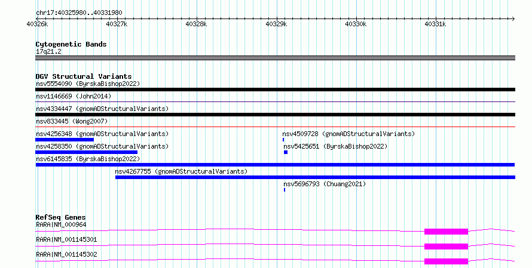Select nsv6145835 (ByrskaBishop2022) label
The image size is (532, 268).
click(x=88, y=159)
